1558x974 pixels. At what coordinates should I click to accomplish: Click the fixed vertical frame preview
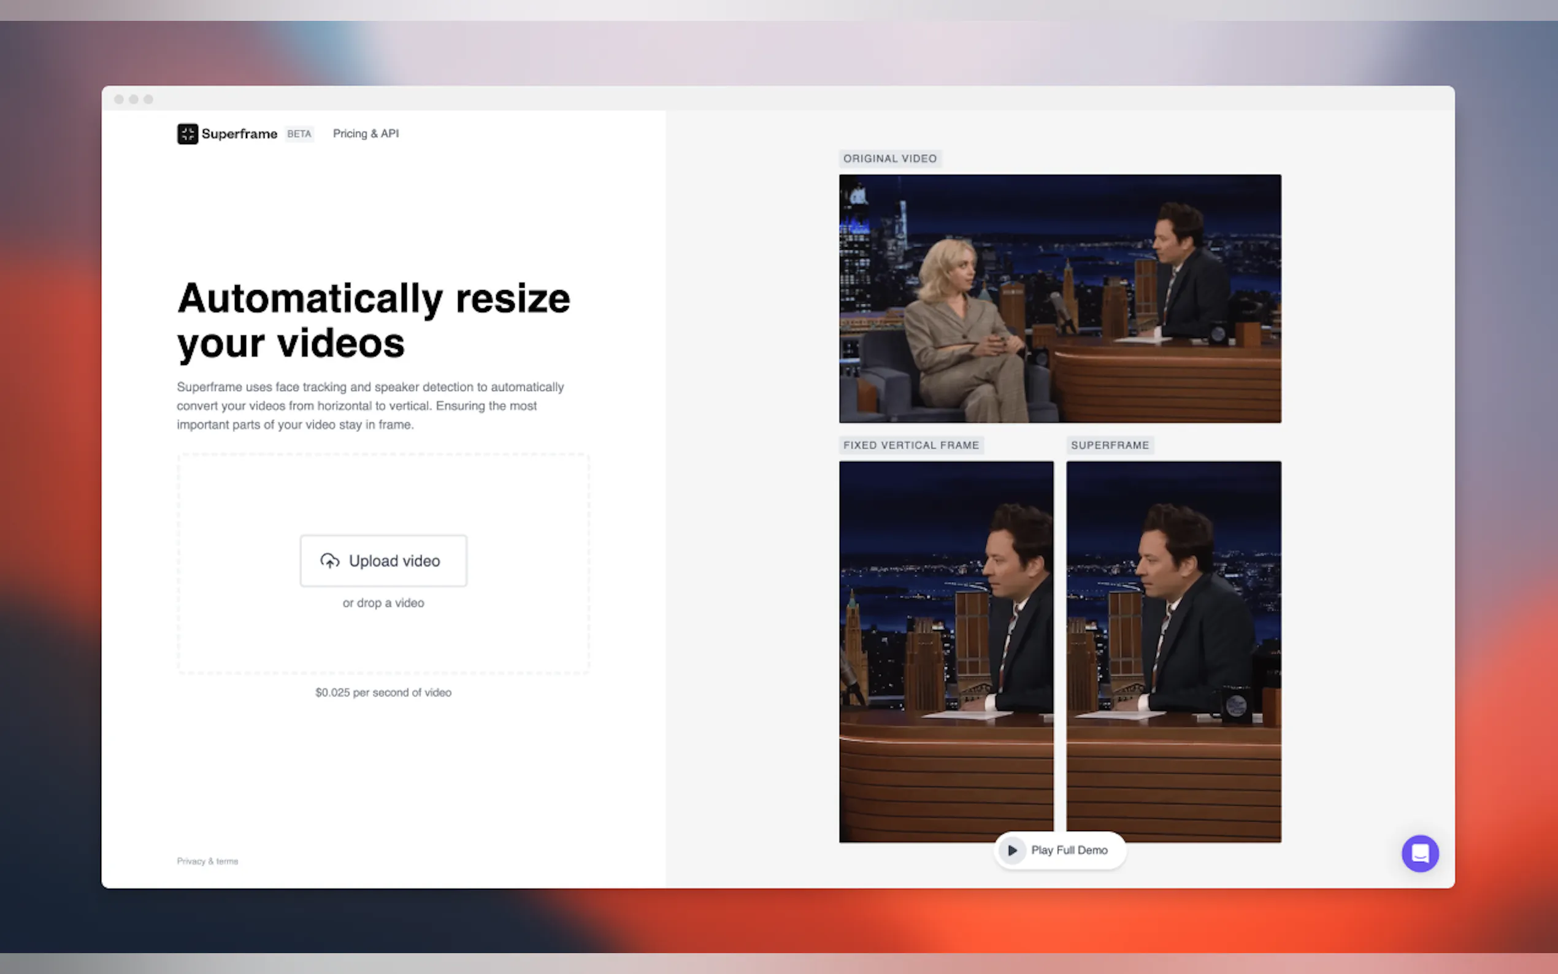(945, 651)
